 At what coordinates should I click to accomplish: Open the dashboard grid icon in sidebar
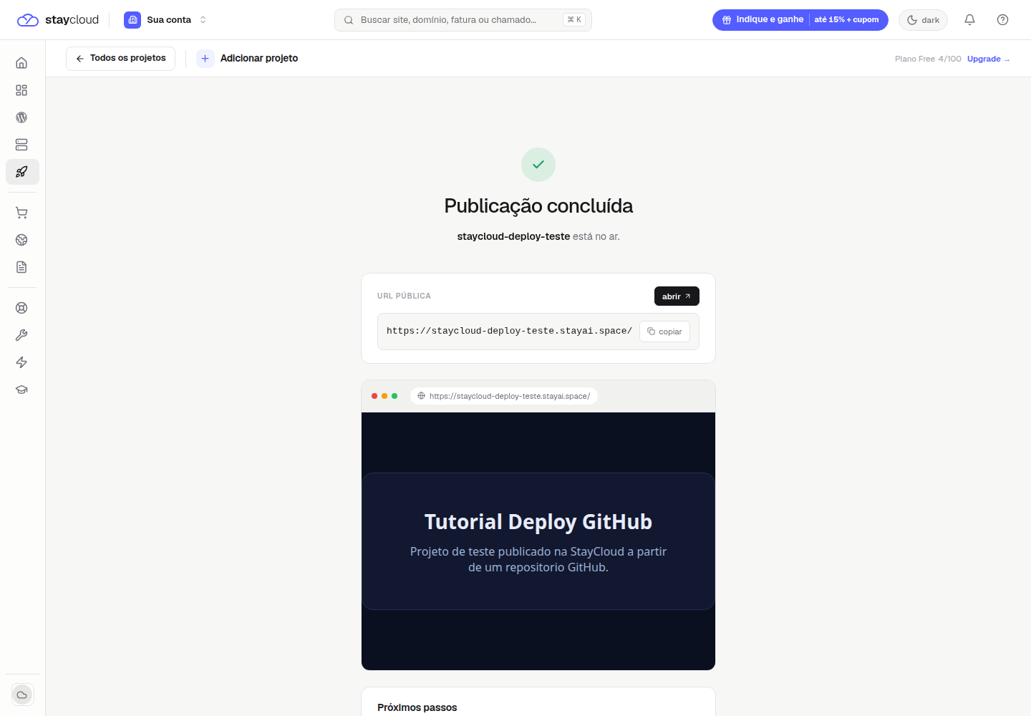(21, 90)
